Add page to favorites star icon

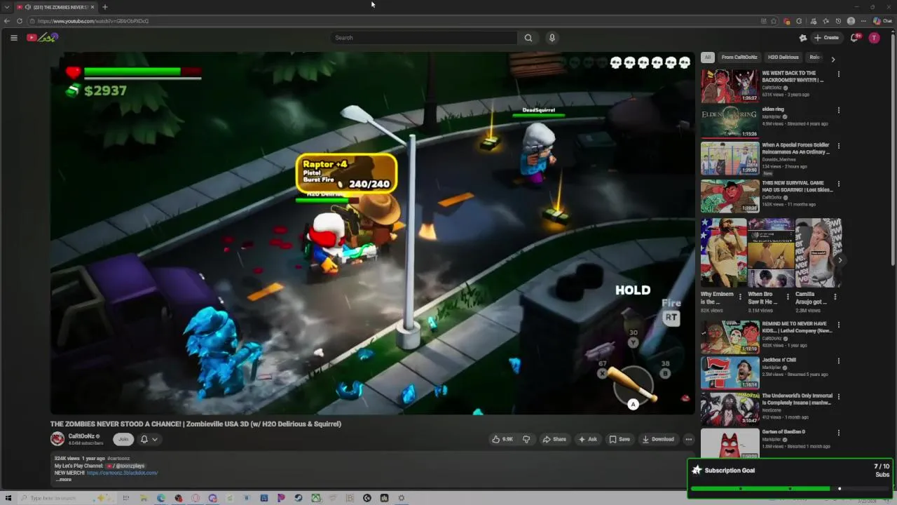(x=774, y=21)
